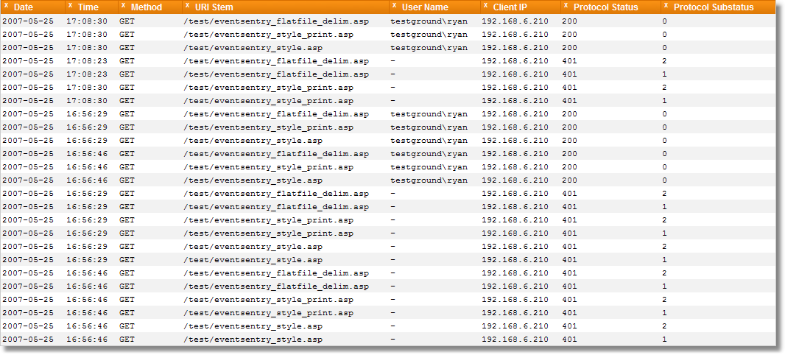Sort by the Client IP column header
The width and height of the screenshot is (785, 355).
tap(510, 7)
